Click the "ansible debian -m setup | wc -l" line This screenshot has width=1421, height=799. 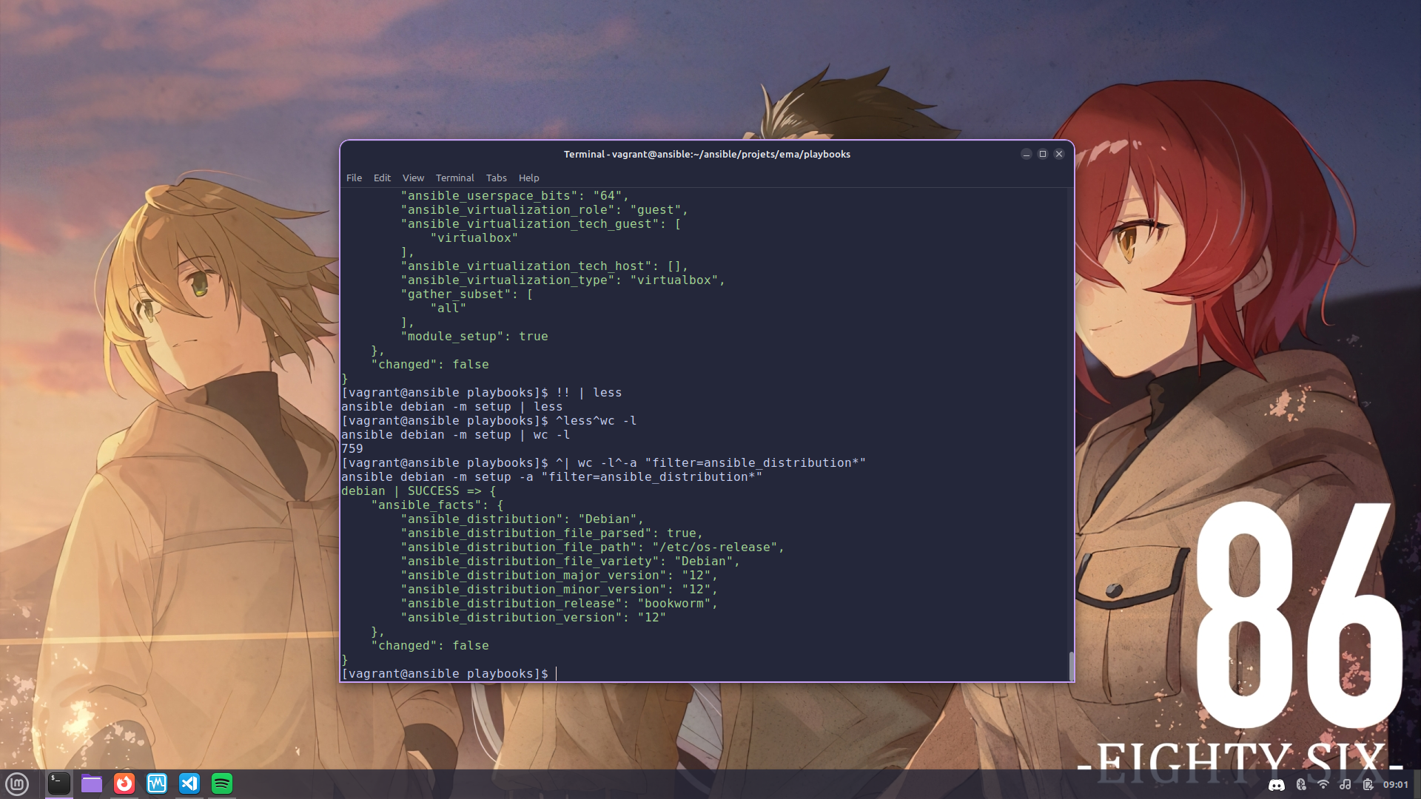tap(456, 434)
